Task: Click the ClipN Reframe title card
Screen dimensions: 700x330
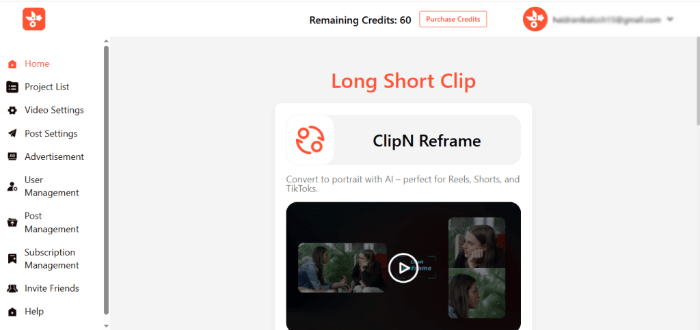Action: pos(403,140)
